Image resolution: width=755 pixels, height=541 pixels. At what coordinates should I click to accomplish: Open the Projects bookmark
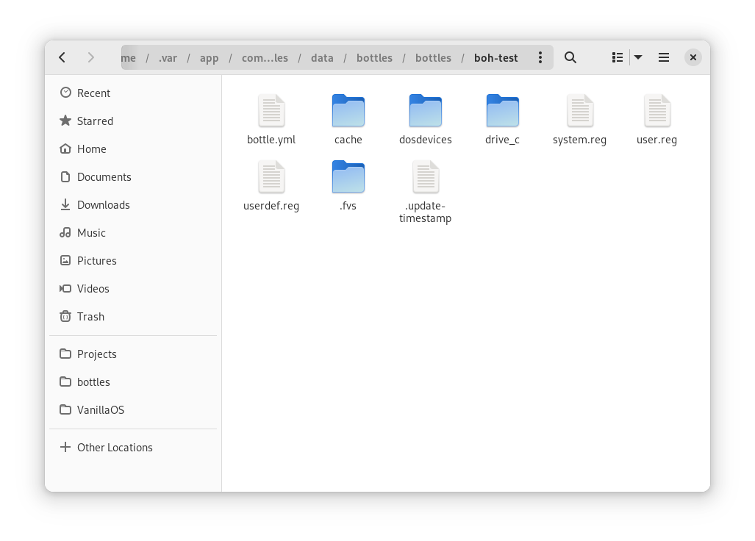pos(133,354)
